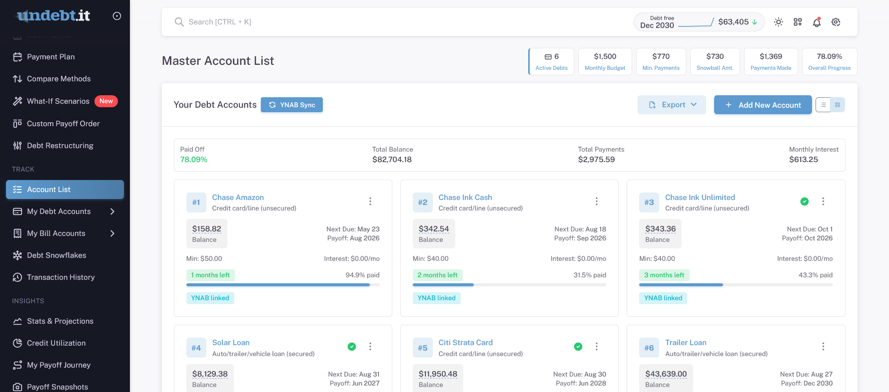Click Add New Account button

[763, 105]
